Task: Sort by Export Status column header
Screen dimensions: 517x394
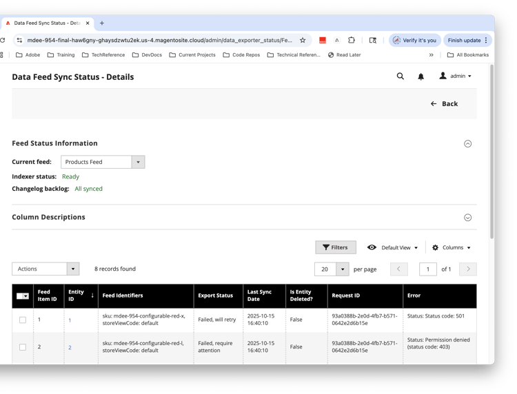Action: pos(219,295)
